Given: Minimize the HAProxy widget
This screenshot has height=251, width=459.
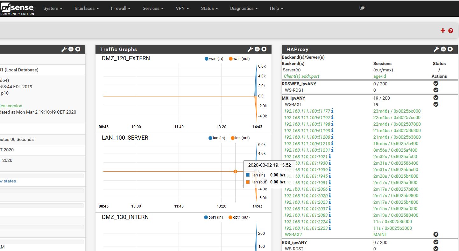Looking at the screenshot, I should [x=443, y=49].
